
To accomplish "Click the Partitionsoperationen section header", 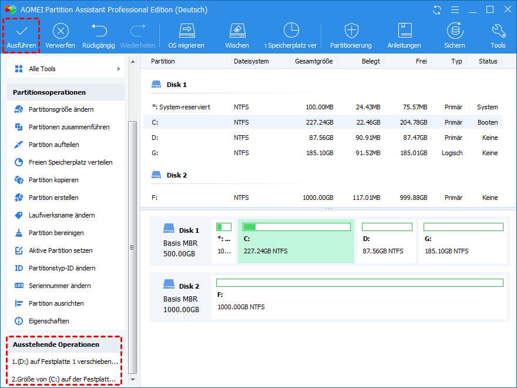I will coord(66,92).
